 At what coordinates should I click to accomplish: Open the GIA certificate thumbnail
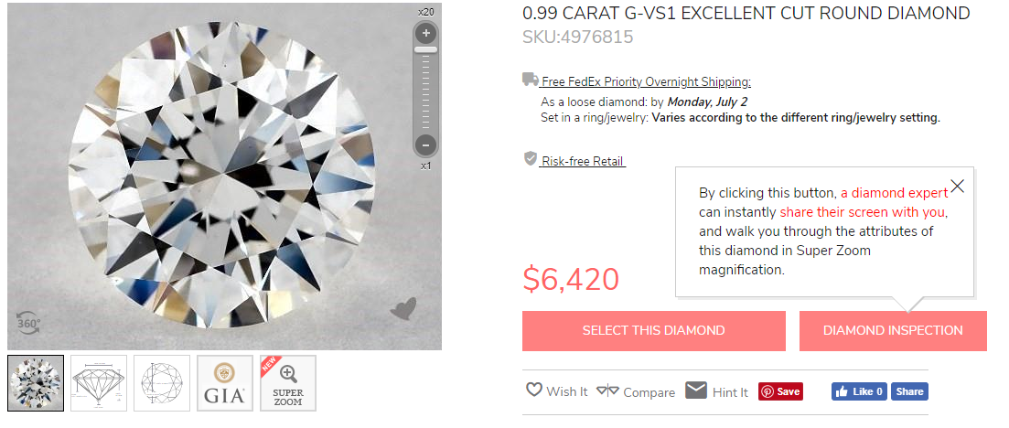point(225,382)
